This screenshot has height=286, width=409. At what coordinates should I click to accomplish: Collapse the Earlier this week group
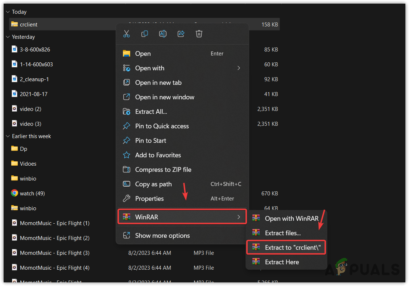point(7,136)
